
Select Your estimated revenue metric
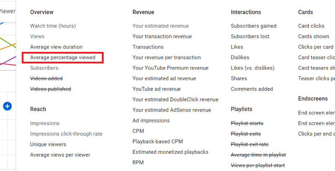pyautogui.click(x=160, y=26)
